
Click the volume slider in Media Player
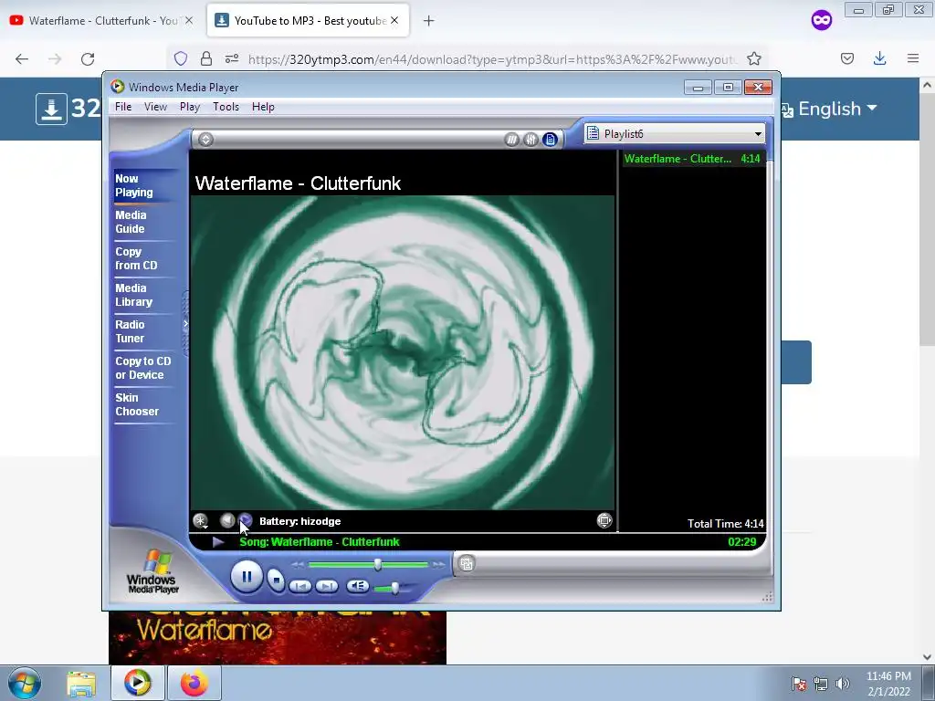point(394,588)
